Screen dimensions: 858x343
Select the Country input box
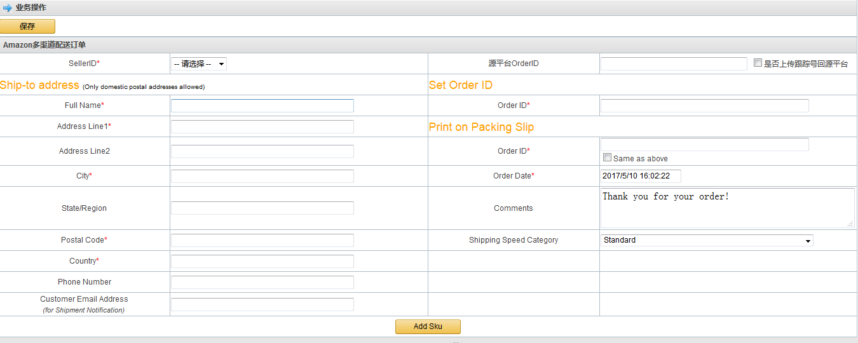[262, 261]
